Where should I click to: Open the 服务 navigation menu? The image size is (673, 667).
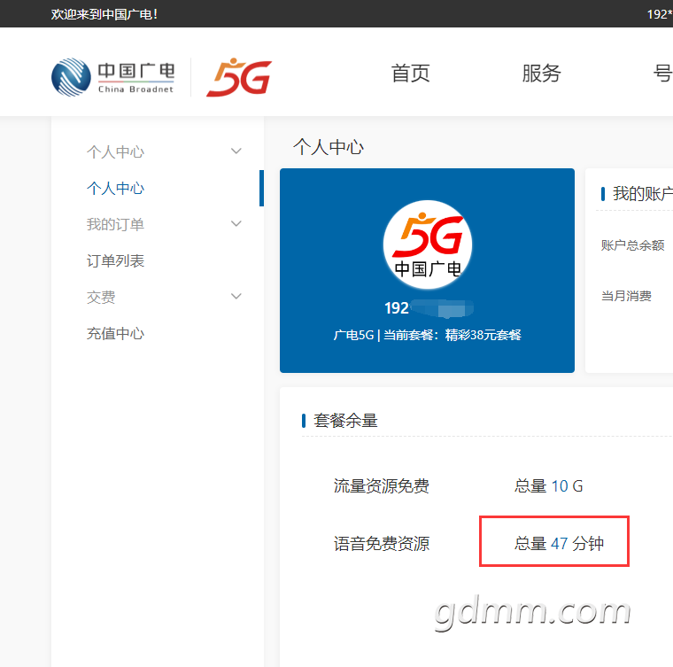[541, 74]
